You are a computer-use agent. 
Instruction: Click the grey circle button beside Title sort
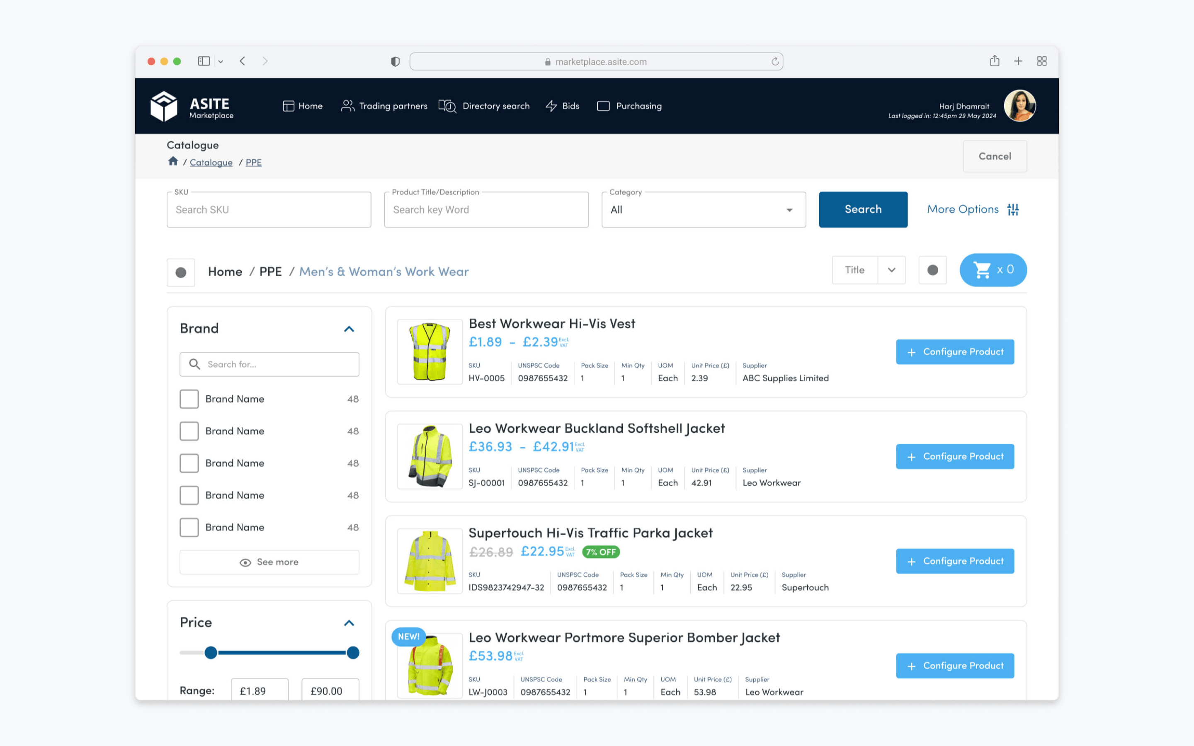[x=932, y=270]
